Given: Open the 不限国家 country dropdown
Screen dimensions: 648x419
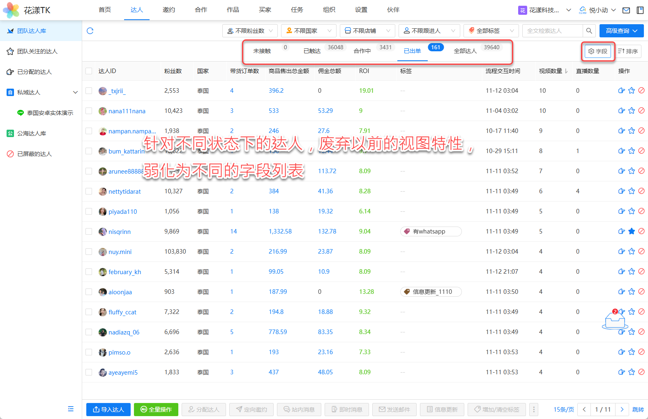Looking at the screenshot, I should click(x=309, y=31).
